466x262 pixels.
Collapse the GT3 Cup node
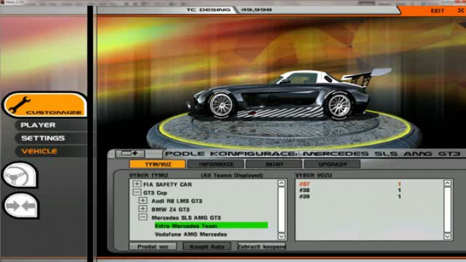click(x=137, y=193)
